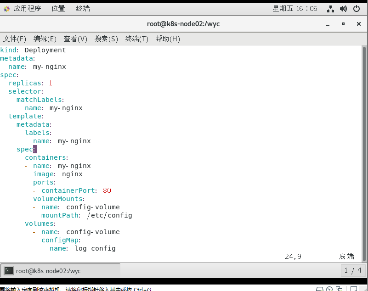Open the 应用程序 (Applications) menu

[x=27, y=9]
